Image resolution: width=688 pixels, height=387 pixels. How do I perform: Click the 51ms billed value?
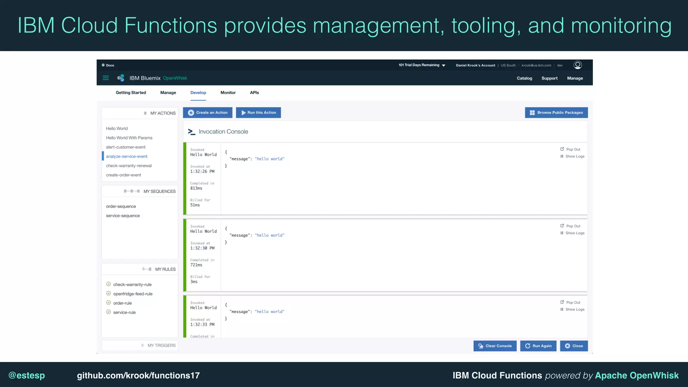coord(195,205)
